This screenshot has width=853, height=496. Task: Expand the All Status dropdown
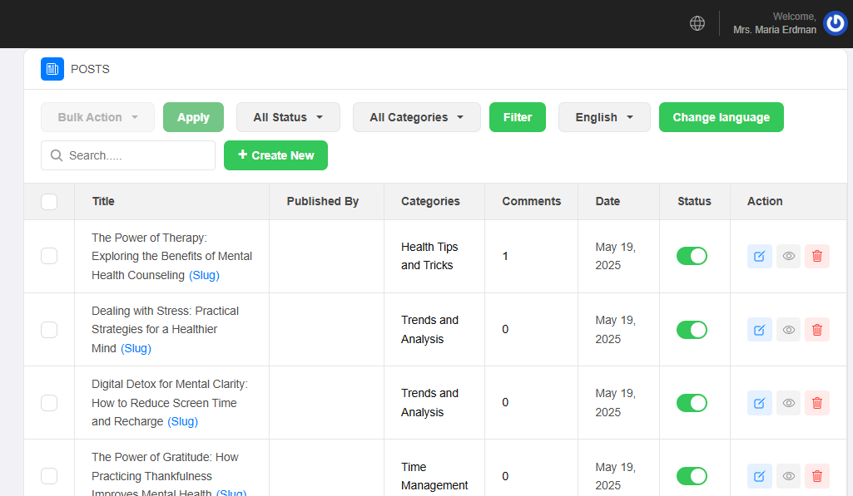[x=288, y=117]
